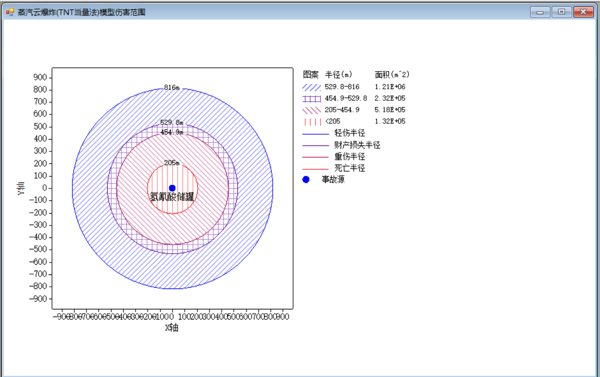600x377 pixels.
Task: Click the purple grid hatch legend swatch
Action: coord(312,99)
